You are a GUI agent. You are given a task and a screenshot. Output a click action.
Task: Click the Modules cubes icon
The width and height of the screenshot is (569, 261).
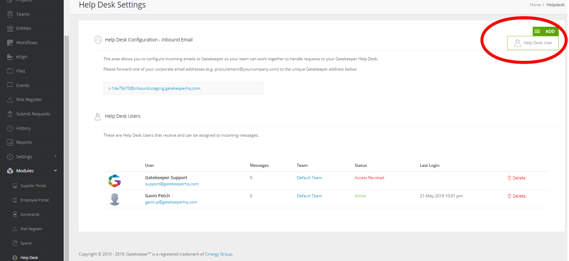10,171
